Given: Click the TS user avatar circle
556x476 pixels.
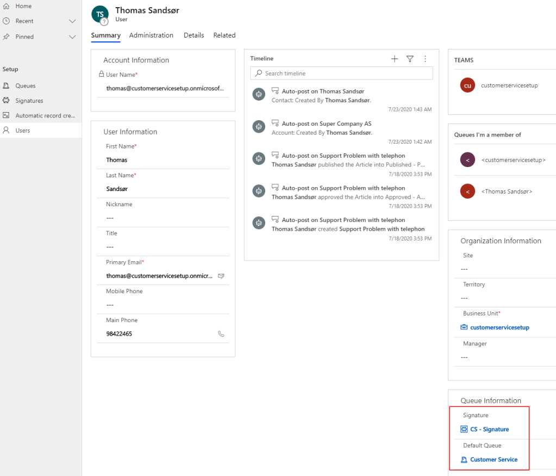Looking at the screenshot, I should tap(100, 15).
